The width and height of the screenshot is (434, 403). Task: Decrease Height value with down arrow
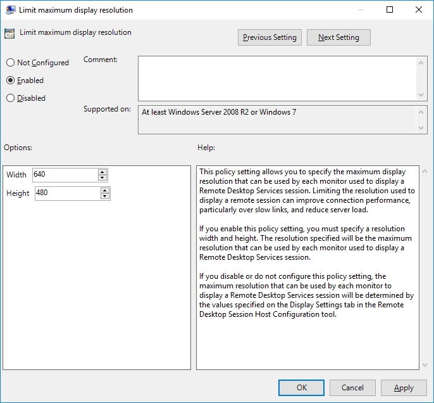coord(105,196)
